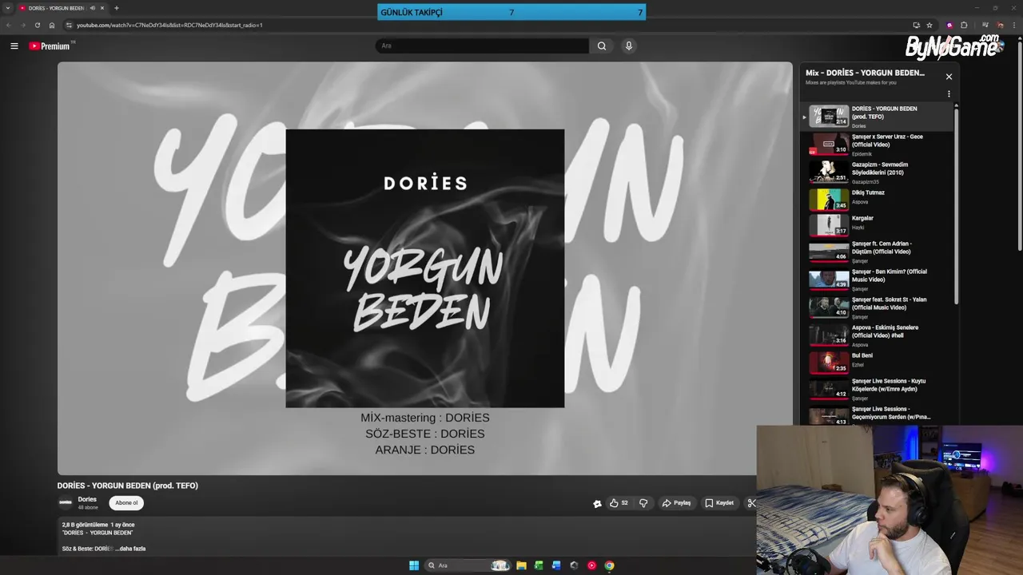Image resolution: width=1023 pixels, height=575 pixels.
Task: Open the YouTube hamburger guide menu
Action: (14, 46)
